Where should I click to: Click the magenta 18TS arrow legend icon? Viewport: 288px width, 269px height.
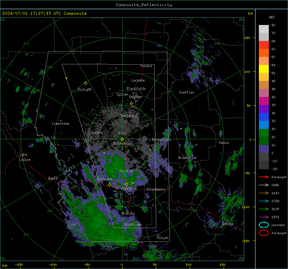(x=264, y=217)
